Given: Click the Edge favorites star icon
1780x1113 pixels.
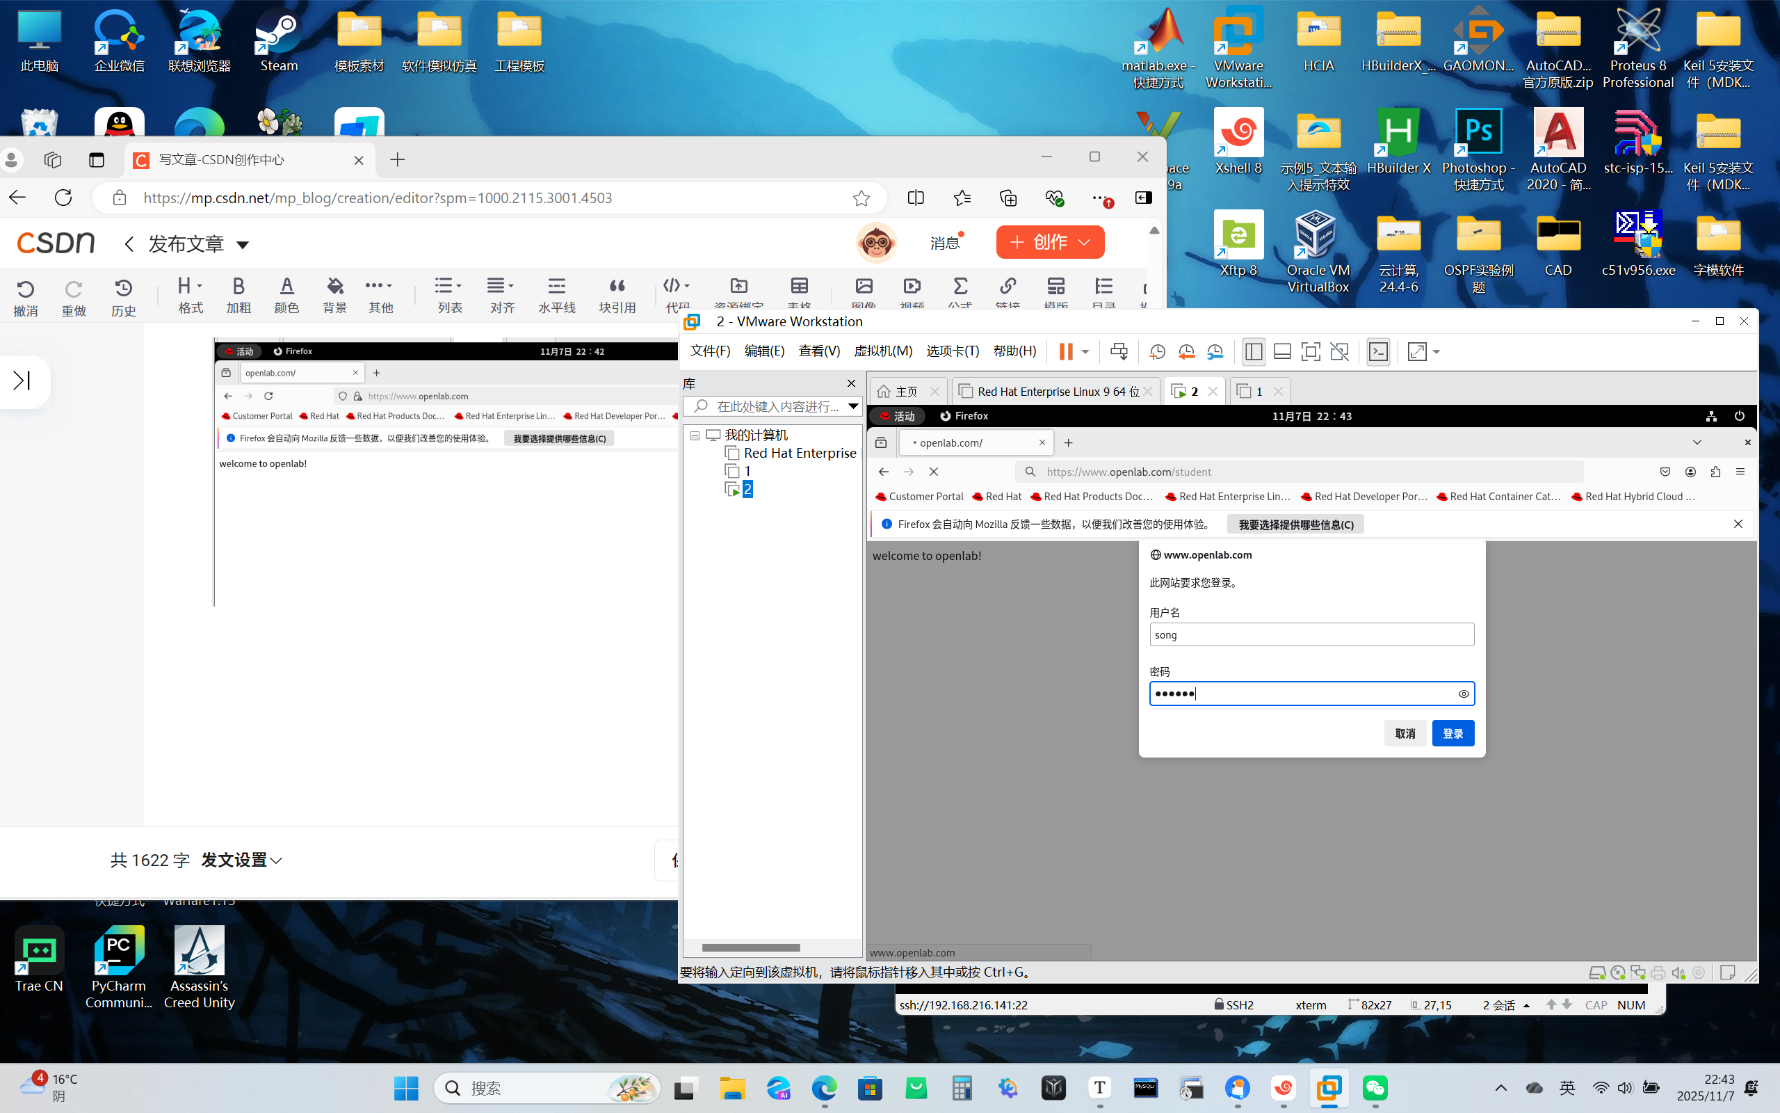Looking at the screenshot, I should click(861, 198).
